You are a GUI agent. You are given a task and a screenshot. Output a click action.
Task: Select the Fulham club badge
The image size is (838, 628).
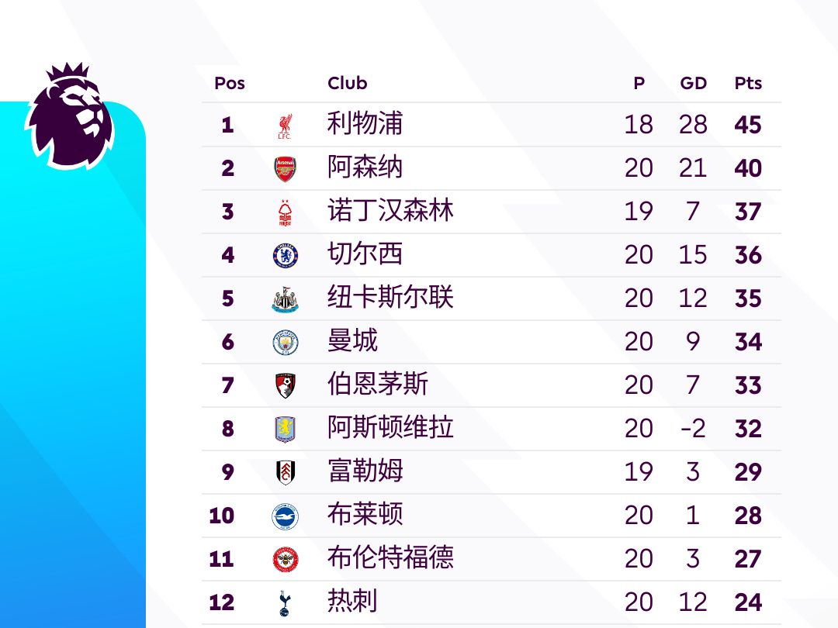[285, 473]
